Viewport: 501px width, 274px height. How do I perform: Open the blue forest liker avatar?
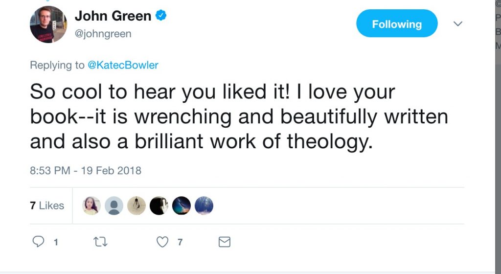click(x=204, y=205)
